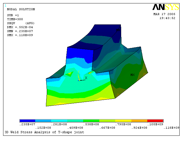The height and width of the screenshot is (146, 185).
Task: Click the 3D Weld Stress Analysis title
Action: pyautogui.click(x=44, y=132)
